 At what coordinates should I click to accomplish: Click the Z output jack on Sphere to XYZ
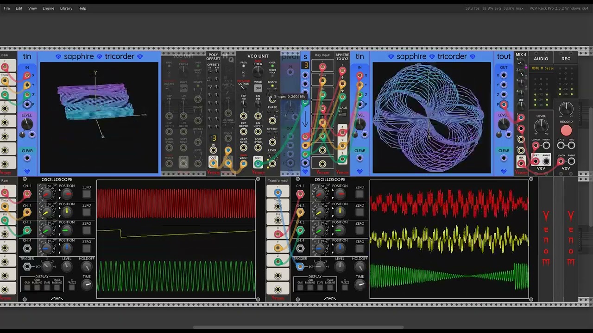342,159
